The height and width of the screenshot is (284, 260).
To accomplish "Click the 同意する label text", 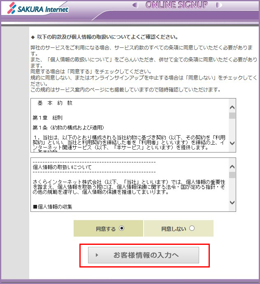I will (x=106, y=229).
